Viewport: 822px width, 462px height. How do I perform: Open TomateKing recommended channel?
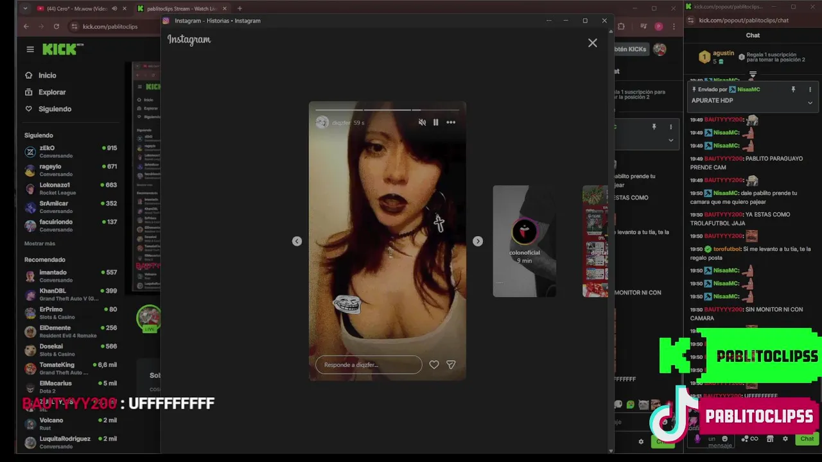[71, 368]
